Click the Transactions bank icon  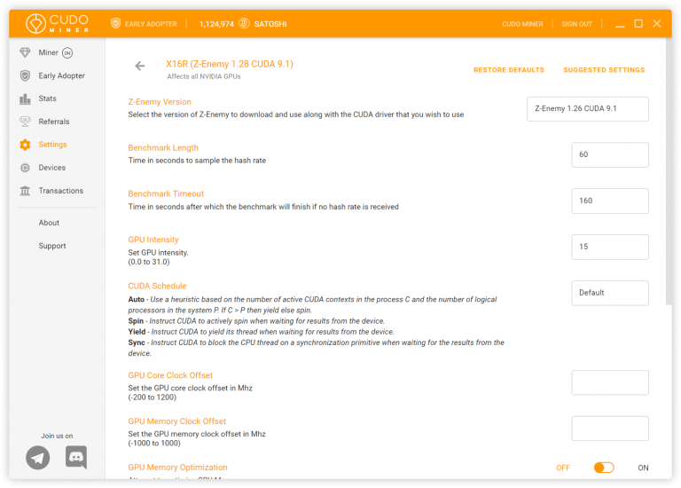(25, 191)
